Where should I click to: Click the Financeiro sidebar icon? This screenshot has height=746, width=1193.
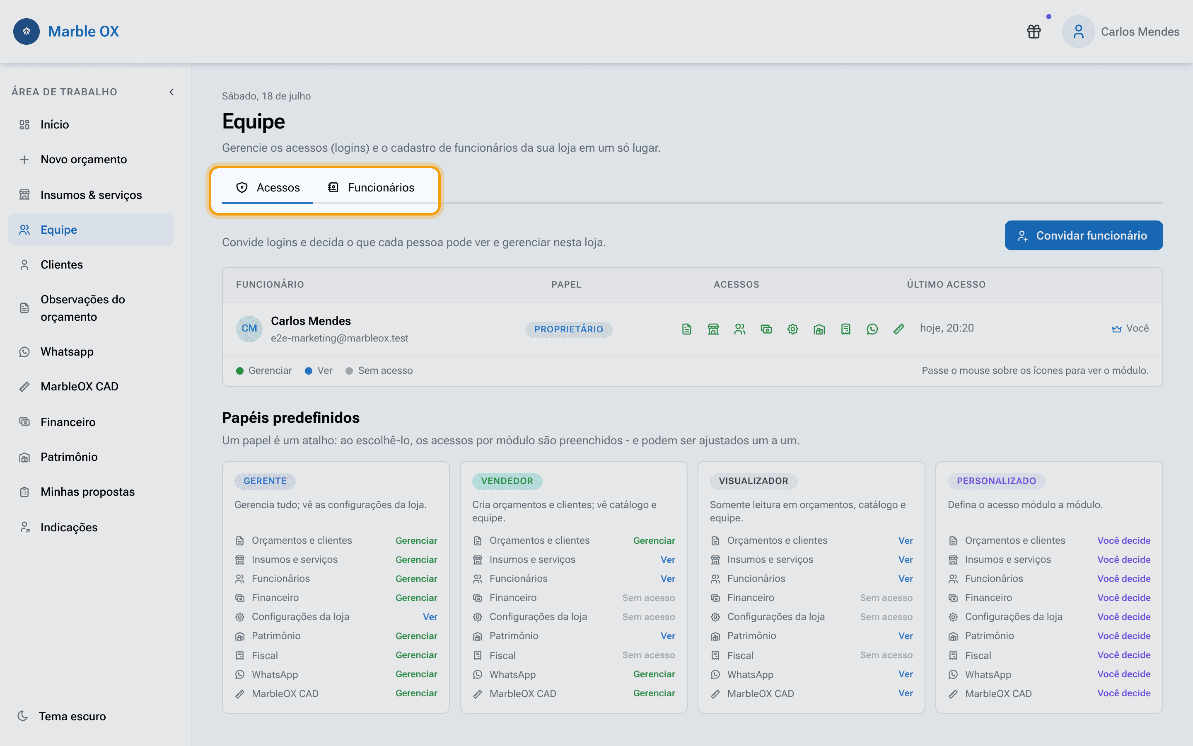tap(24, 421)
